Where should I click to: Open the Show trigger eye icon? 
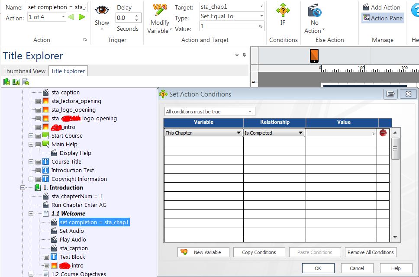click(x=102, y=10)
